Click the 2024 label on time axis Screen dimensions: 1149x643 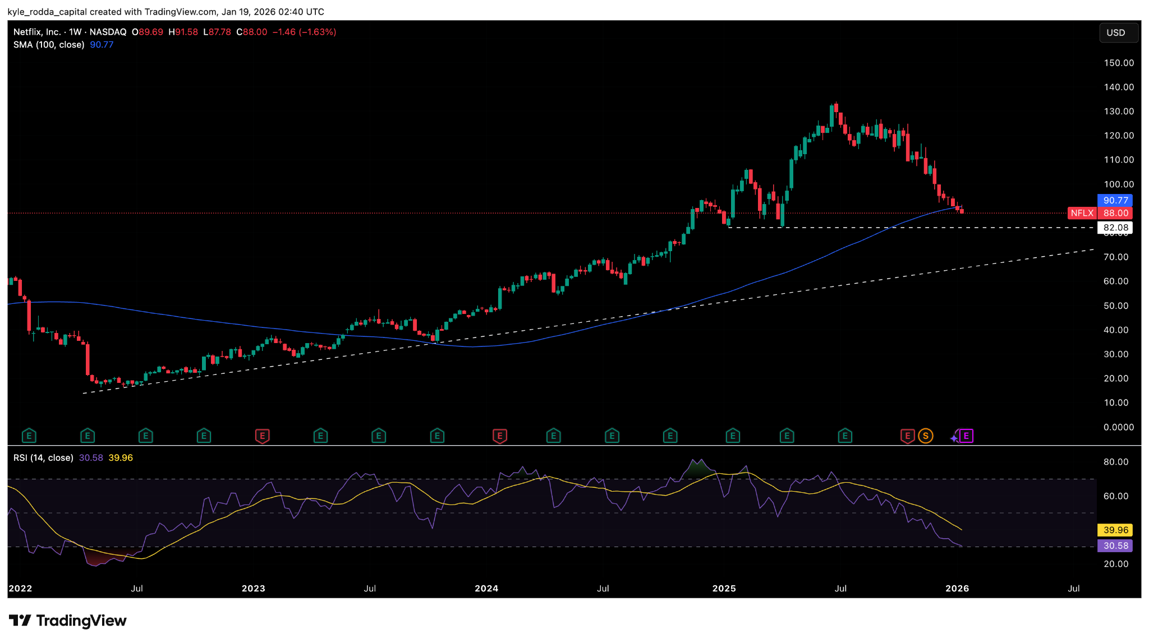486,588
